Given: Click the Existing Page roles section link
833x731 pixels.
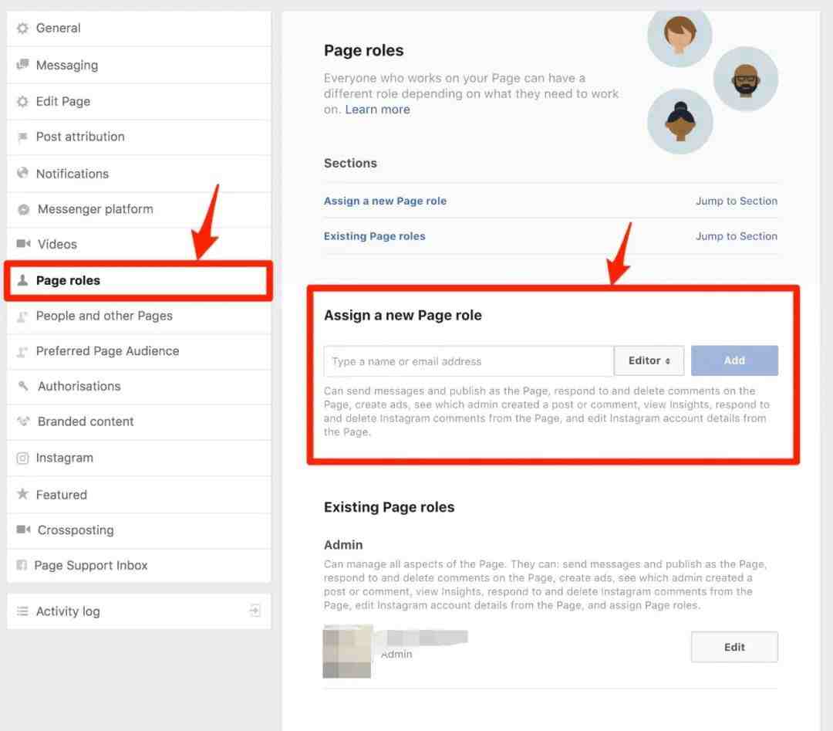Looking at the screenshot, I should point(375,236).
